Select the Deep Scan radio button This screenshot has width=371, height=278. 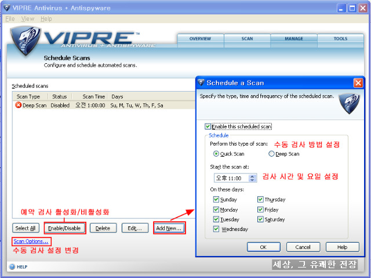(x=271, y=154)
